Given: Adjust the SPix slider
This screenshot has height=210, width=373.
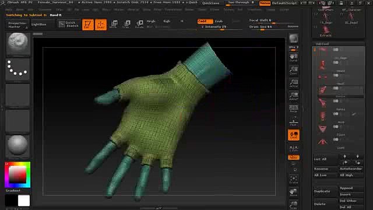Looking at the screenshot, I should [294, 48].
